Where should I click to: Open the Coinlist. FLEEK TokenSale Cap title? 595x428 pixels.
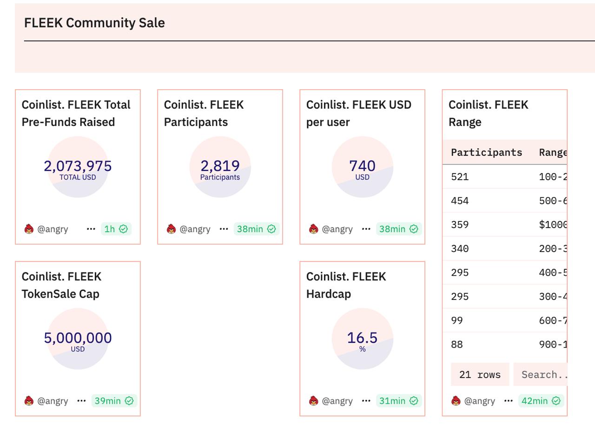click(x=61, y=285)
